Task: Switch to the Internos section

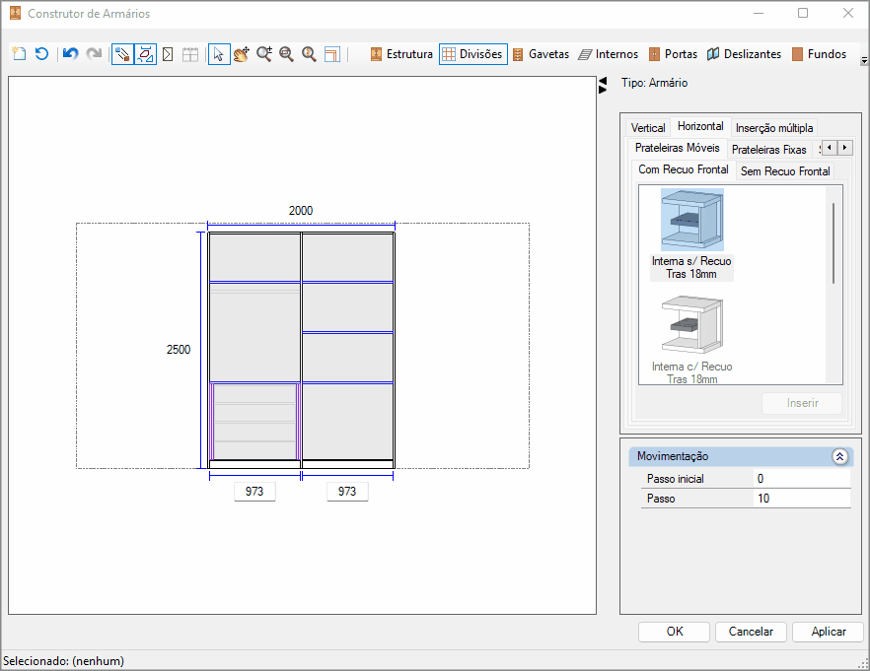Action: click(x=608, y=54)
